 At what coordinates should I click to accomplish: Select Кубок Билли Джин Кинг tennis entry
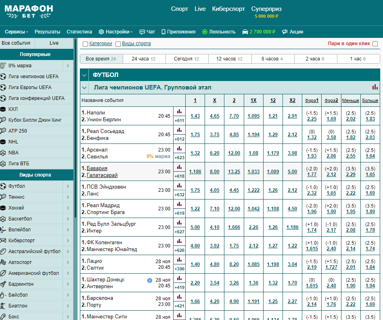tap(37, 120)
